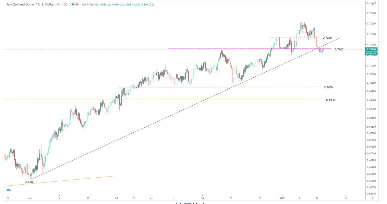The height and width of the screenshot is (204, 387).
Task: Click 0.69800 on the price axis
Action: pyautogui.click(x=371, y=92)
